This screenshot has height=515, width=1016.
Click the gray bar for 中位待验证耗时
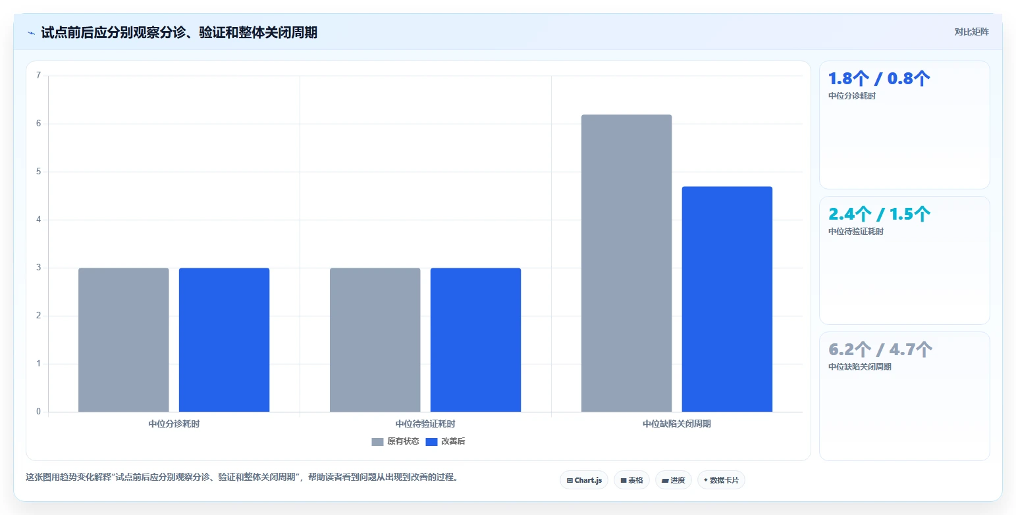[x=375, y=340]
